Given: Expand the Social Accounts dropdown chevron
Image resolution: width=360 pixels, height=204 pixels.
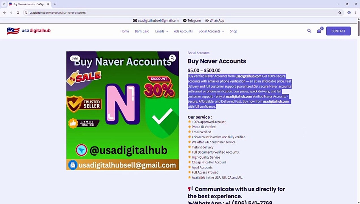Looking at the screenshot, I should (x=223, y=31).
